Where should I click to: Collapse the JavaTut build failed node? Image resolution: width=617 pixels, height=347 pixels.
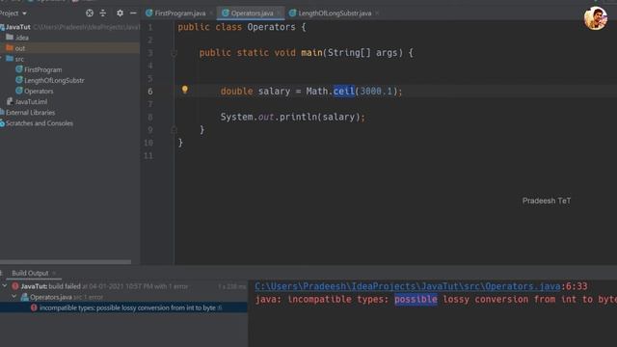pyautogui.click(x=5, y=286)
